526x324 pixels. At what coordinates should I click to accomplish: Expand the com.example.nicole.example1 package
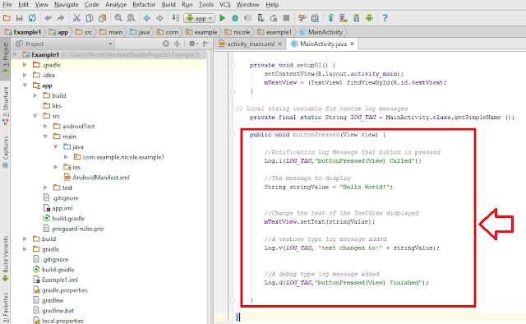coord(66,157)
